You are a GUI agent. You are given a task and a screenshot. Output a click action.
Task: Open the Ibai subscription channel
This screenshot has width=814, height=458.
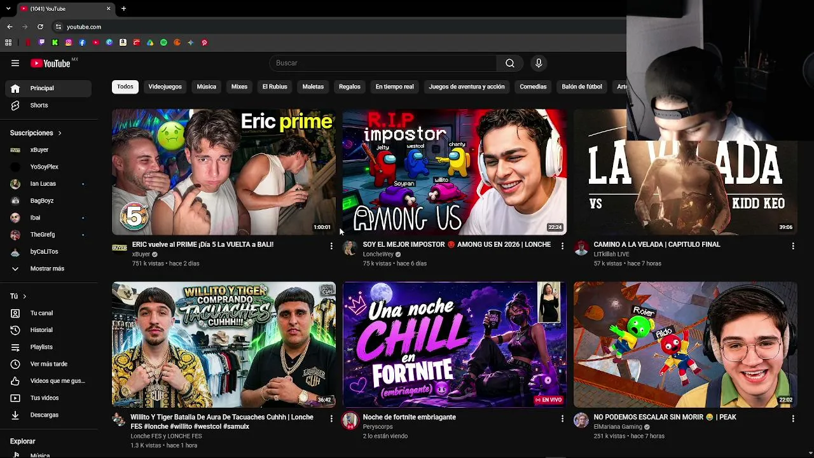(x=48, y=218)
